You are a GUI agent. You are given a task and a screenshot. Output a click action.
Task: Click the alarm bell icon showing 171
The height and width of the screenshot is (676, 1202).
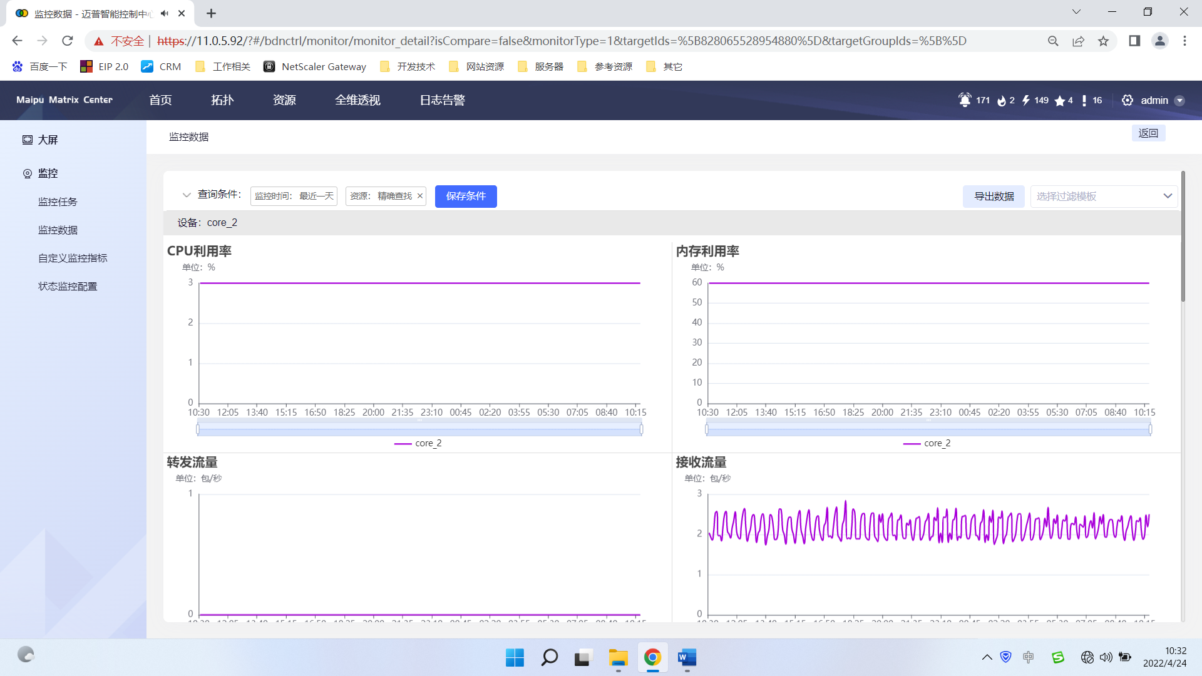pos(965,100)
